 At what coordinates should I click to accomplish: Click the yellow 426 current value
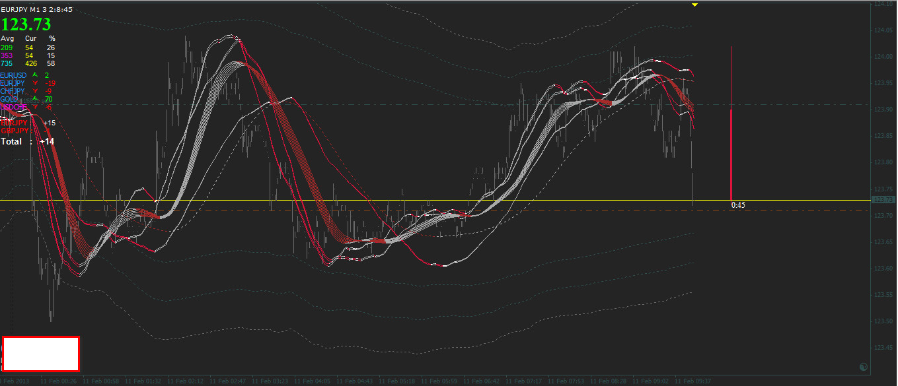(31, 63)
